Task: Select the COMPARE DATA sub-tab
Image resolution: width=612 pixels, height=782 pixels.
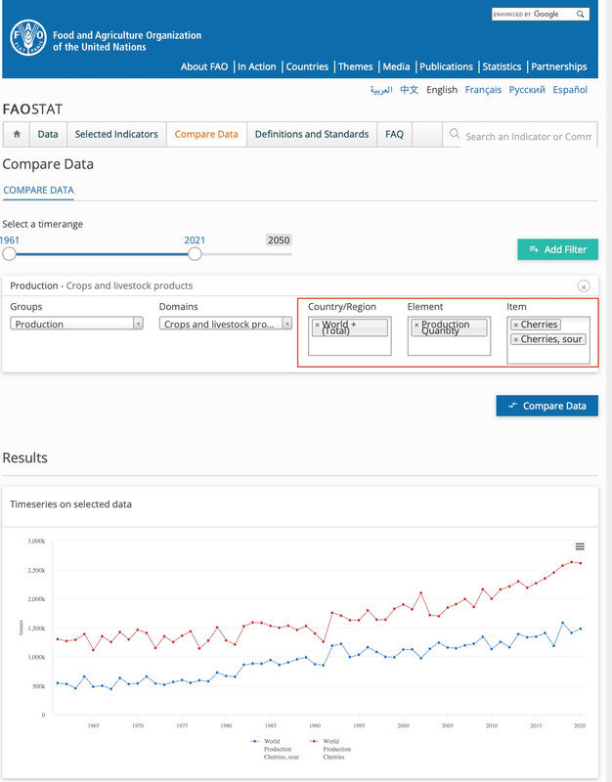Action: coord(38,190)
